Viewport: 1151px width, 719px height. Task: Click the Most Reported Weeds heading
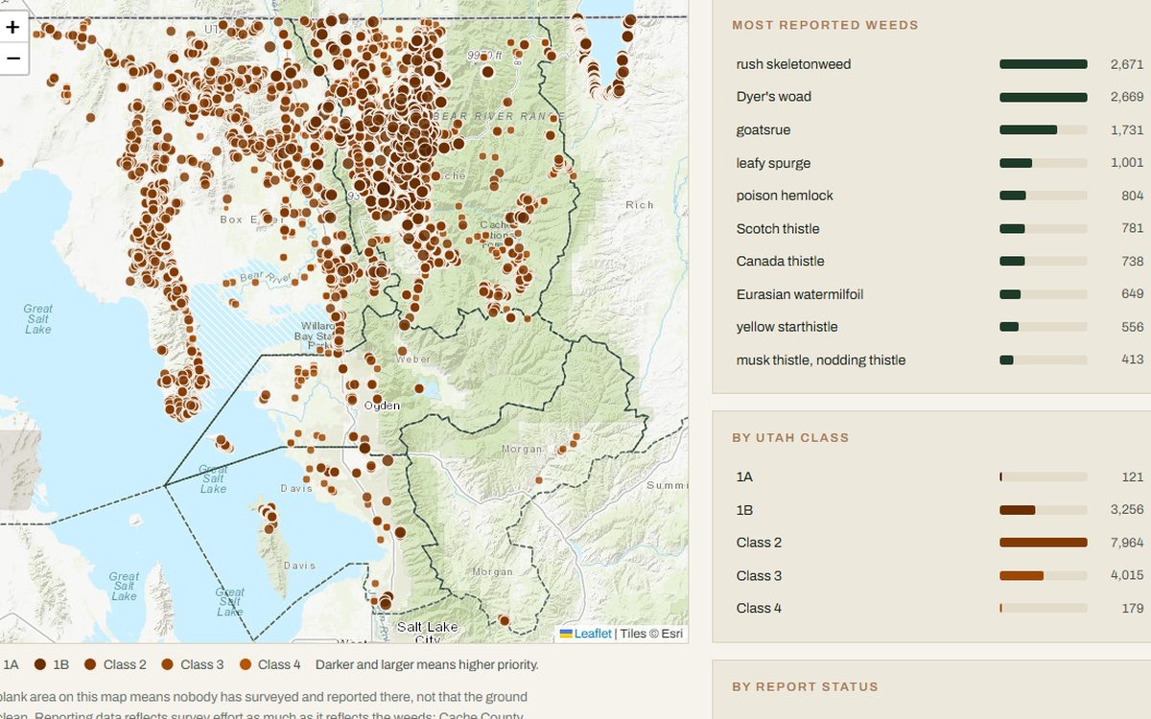[825, 25]
